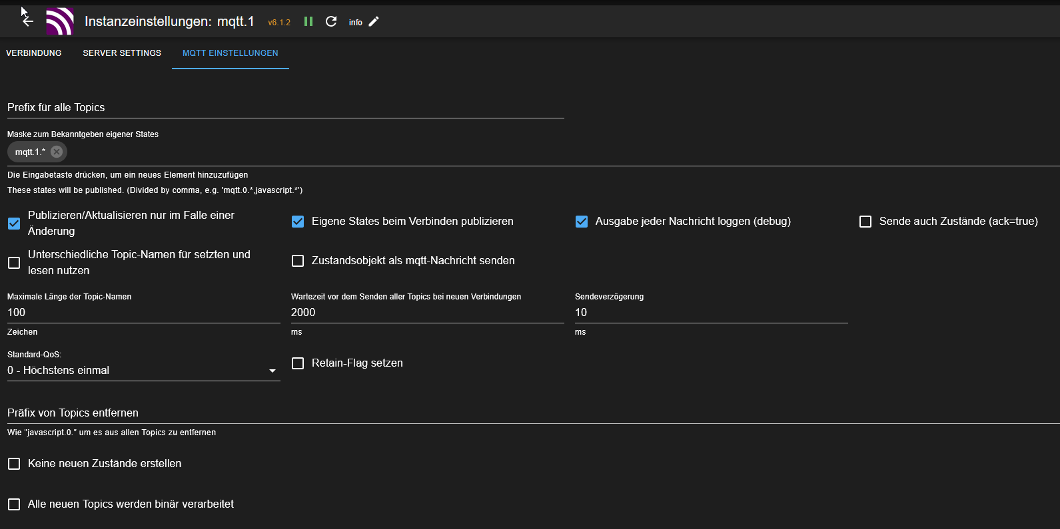Click the v6.1.2 version label
Screen dimensions: 1060x529
coord(279,23)
